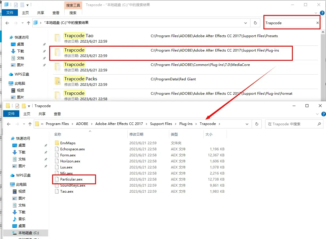Select the SoundKeys.aex file
The image size is (326, 239).
[73, 185]
